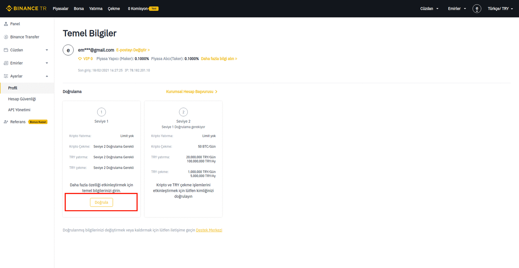
Task: Expand the Cüzdan sidebar arrow
Action: click(x=47, y=50)
